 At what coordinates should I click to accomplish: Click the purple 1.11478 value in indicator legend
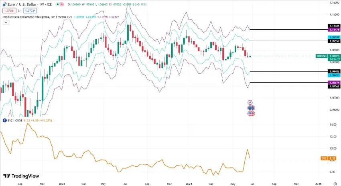(x=103, y=17)
